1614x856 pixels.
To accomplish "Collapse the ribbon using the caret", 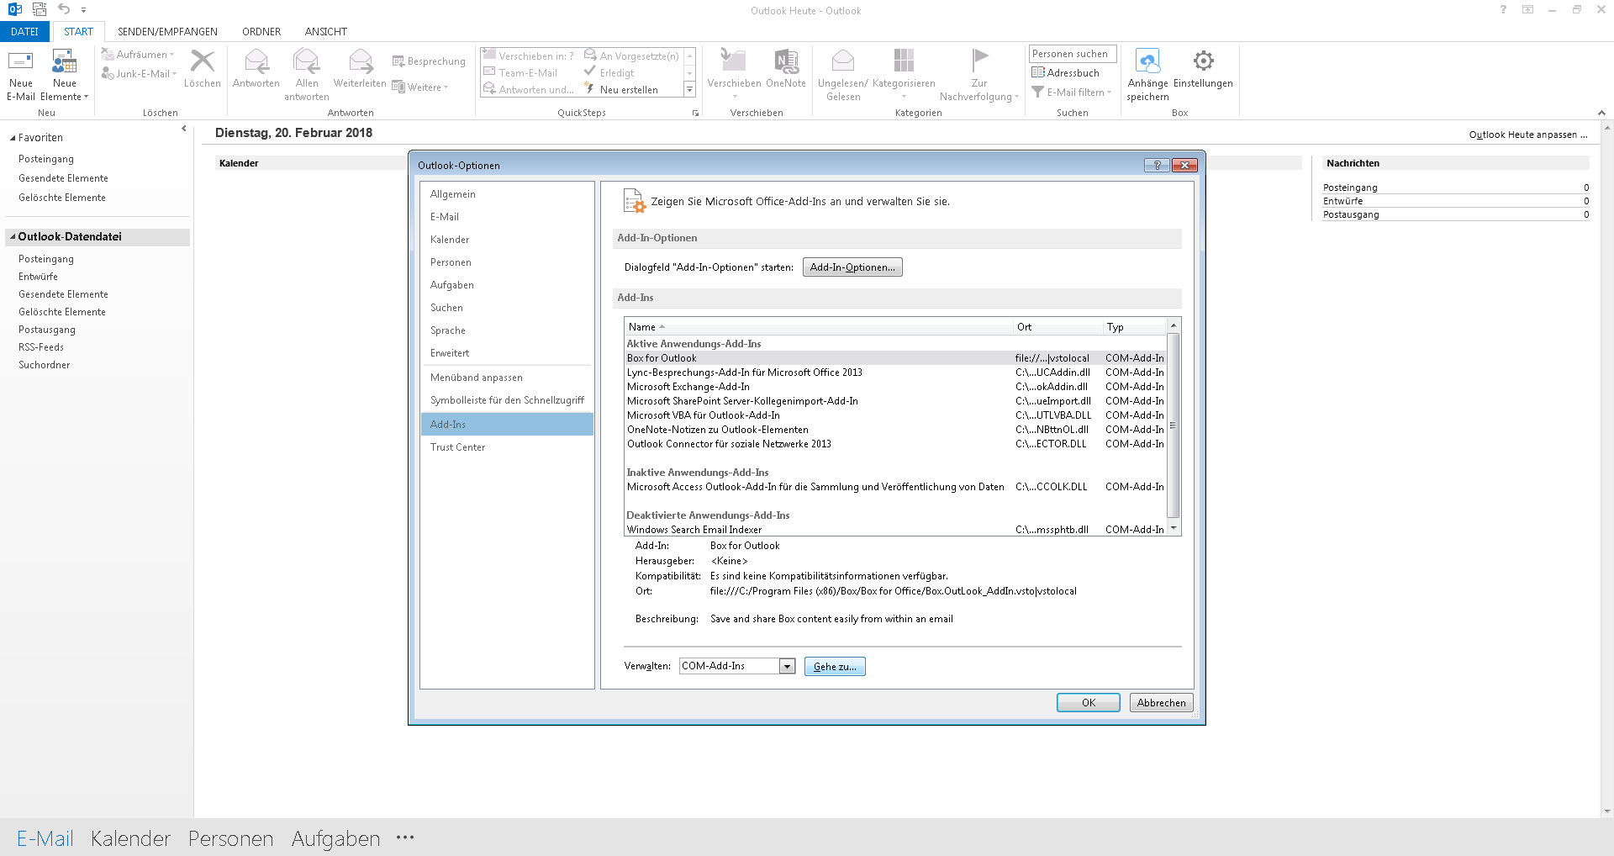I will pyautogui.click(x=1601, y=113).
